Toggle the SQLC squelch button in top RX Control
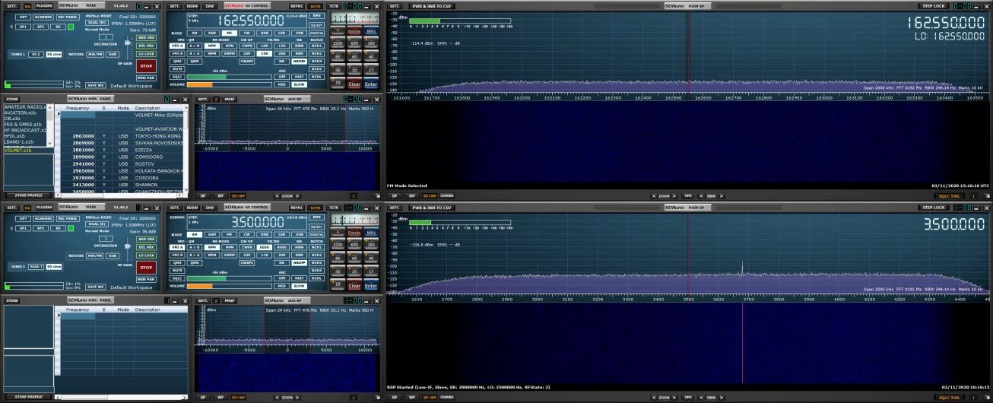The height and width of the screenshot is (403, 993). tap(176, 77)
